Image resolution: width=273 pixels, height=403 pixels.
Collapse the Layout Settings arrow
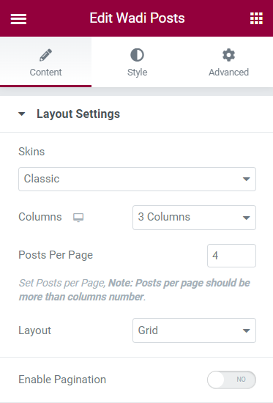pos(22,114)
